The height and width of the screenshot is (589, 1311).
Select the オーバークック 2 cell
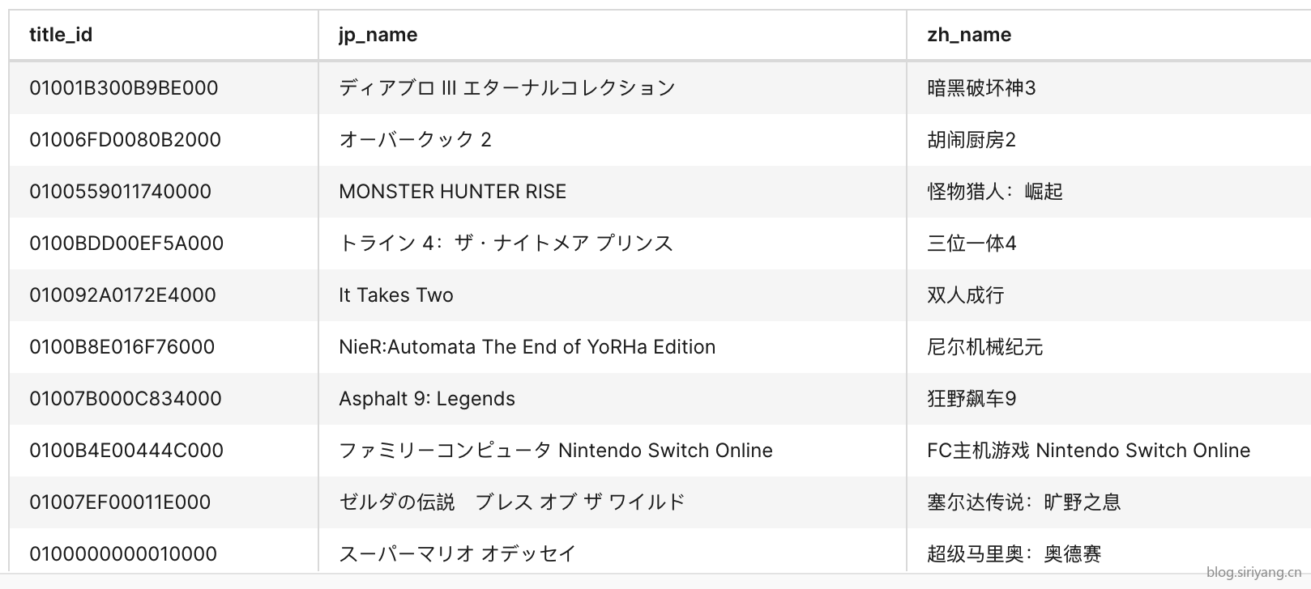tap(613, 140)
